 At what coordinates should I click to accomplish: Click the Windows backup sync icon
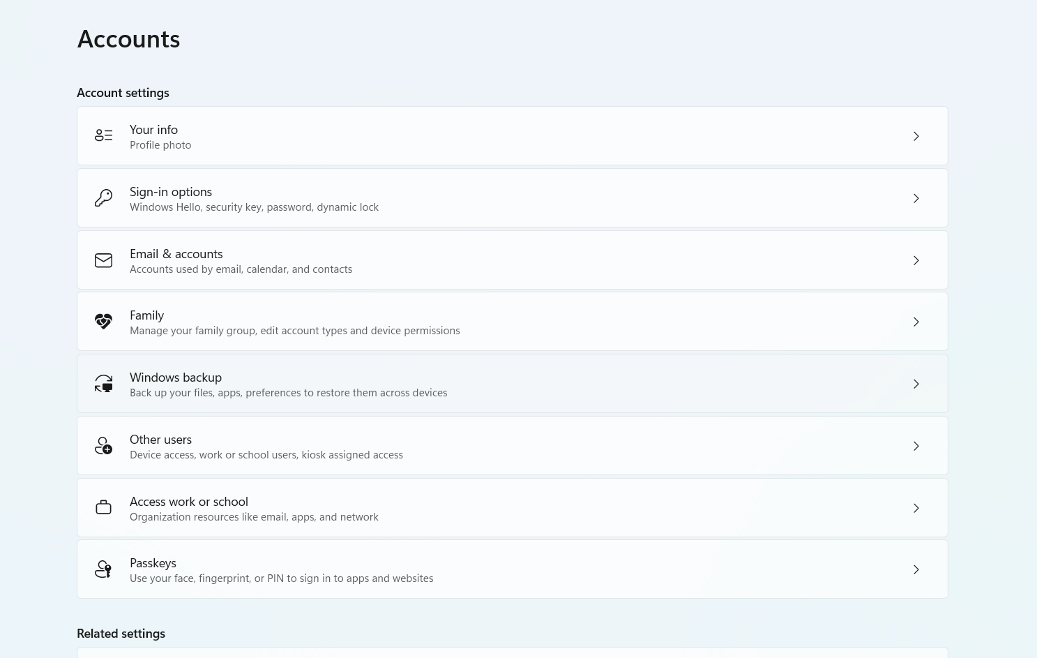click(103, 384)
